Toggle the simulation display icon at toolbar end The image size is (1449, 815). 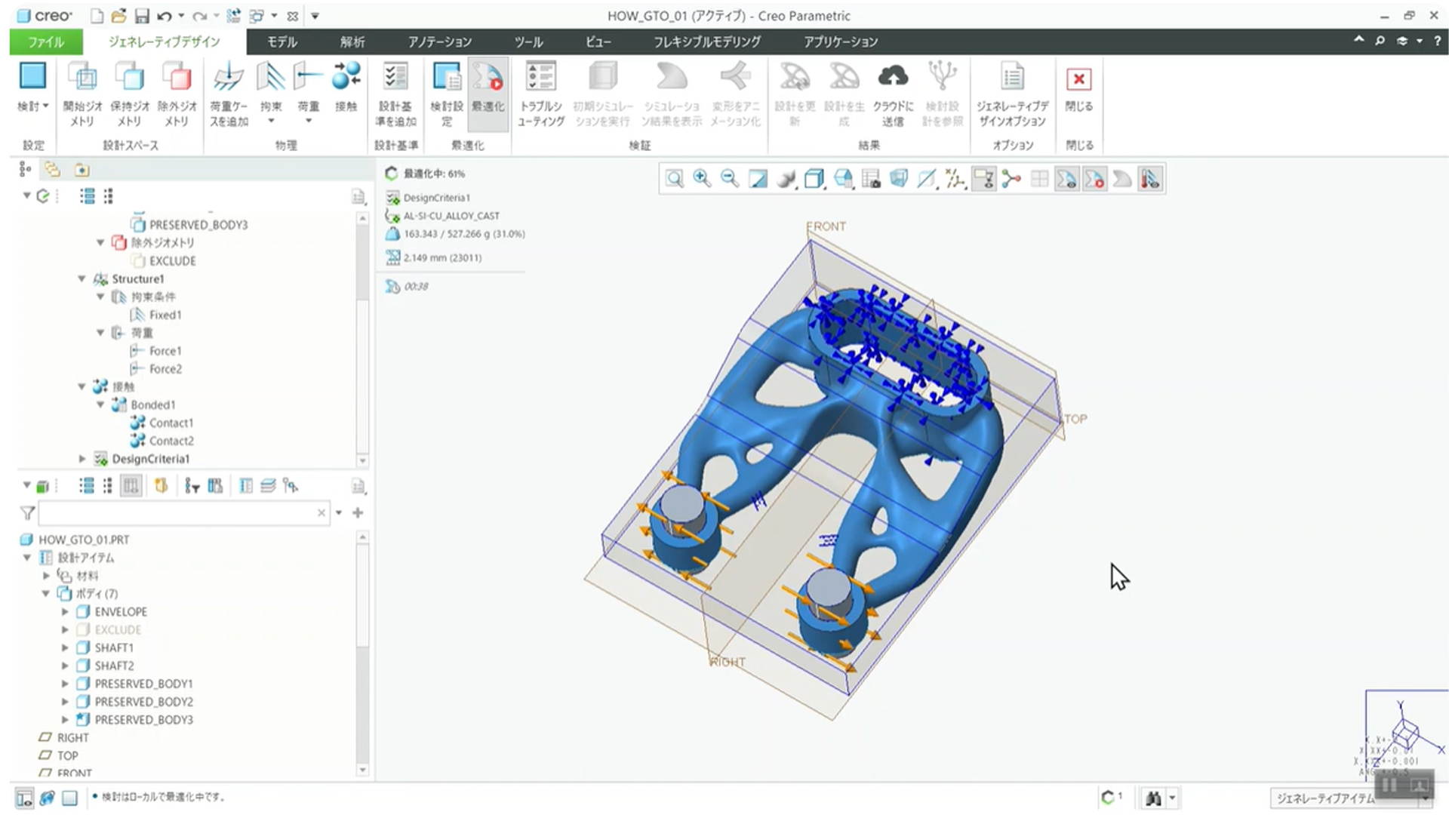tap(1149, 179)
